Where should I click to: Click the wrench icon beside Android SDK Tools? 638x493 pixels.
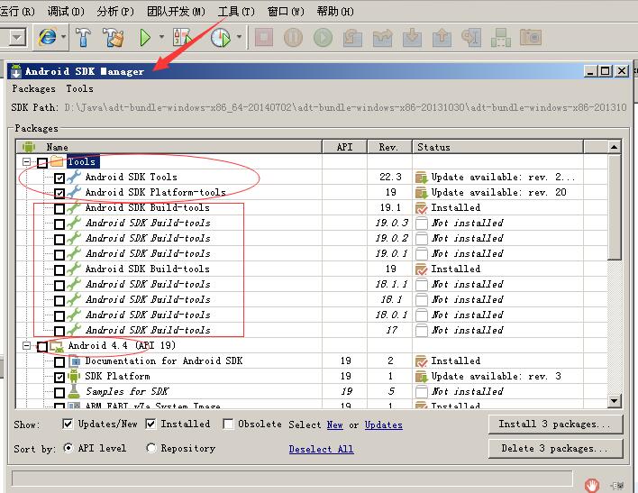point(74,177)
